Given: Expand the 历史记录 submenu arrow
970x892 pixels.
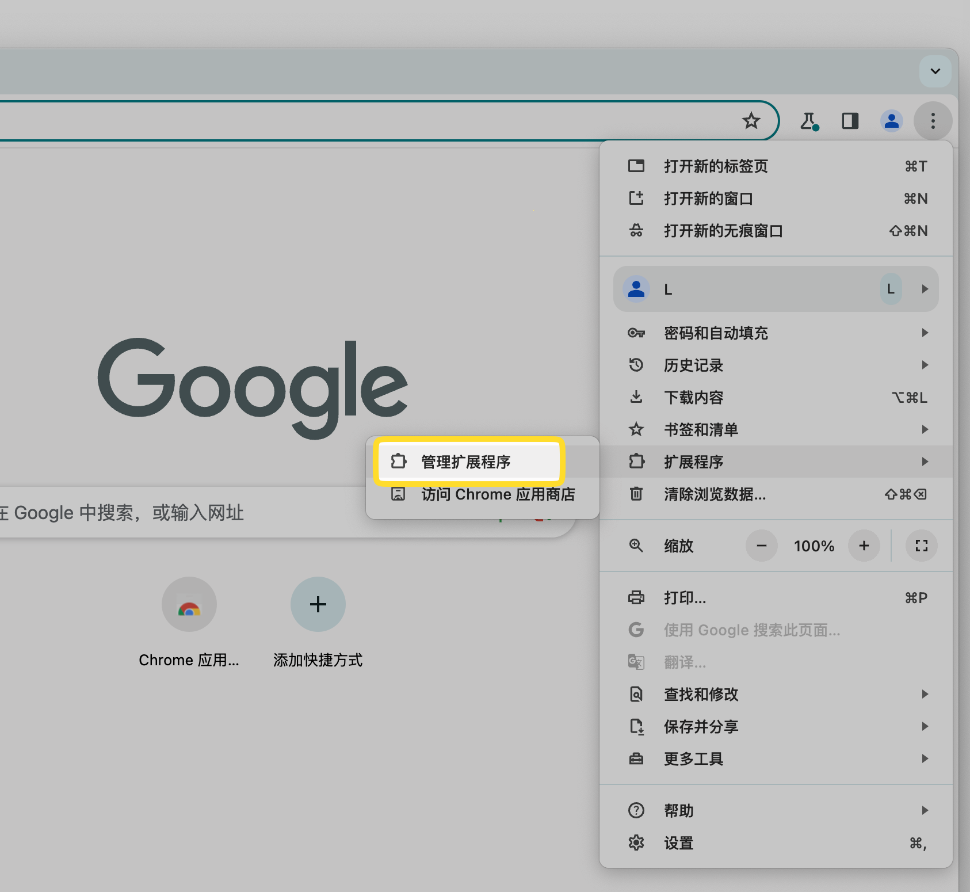Looking at the screenshot, I should pos(925,365).
